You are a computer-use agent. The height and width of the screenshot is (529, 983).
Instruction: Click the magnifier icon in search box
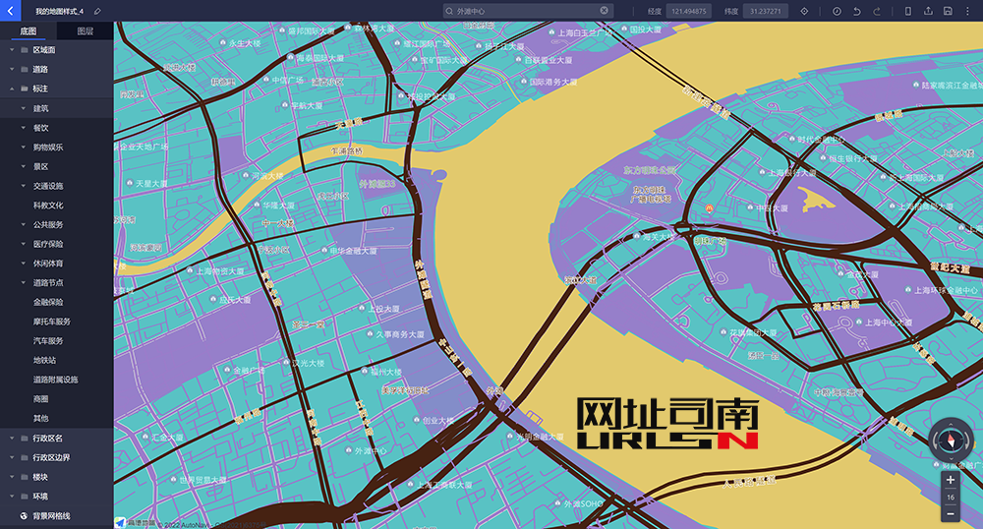tap(449, 11)
